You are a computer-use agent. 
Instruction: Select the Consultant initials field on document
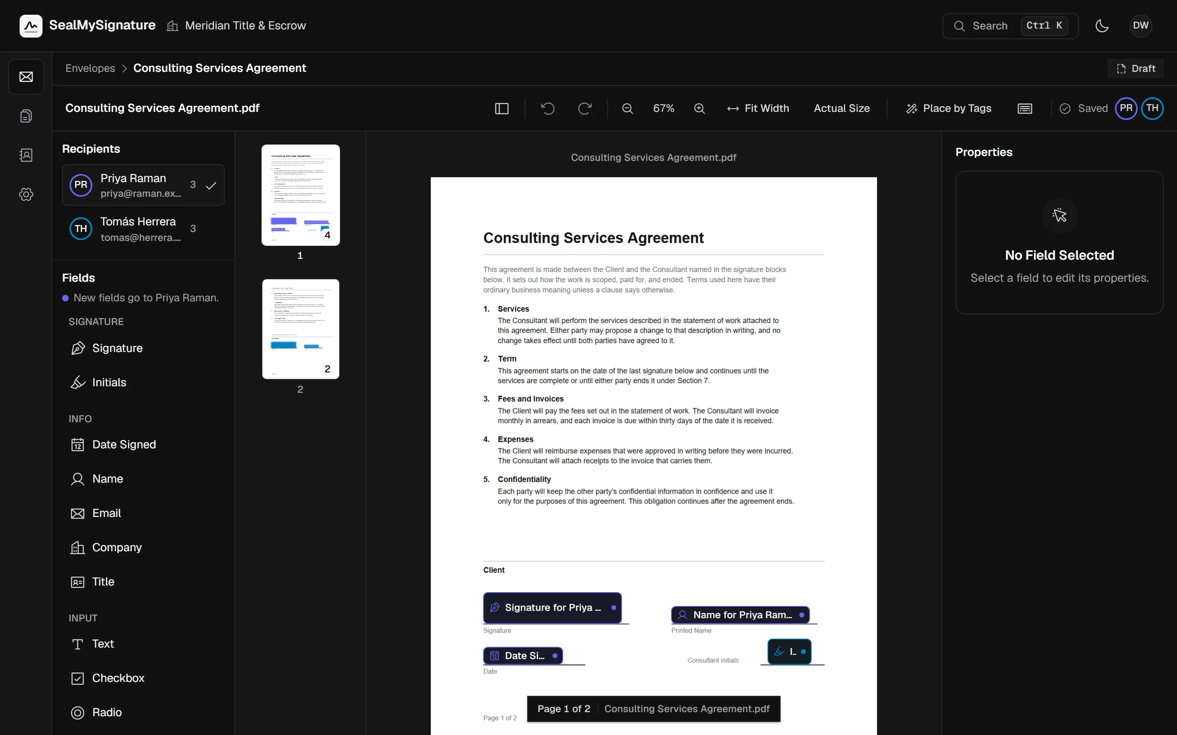tap(789, 651)
